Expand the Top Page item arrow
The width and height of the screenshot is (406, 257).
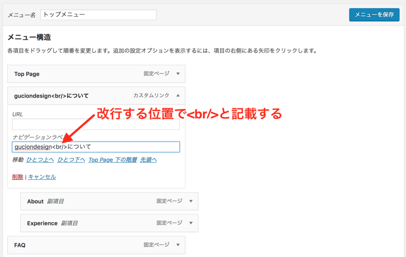pos(178,74)
